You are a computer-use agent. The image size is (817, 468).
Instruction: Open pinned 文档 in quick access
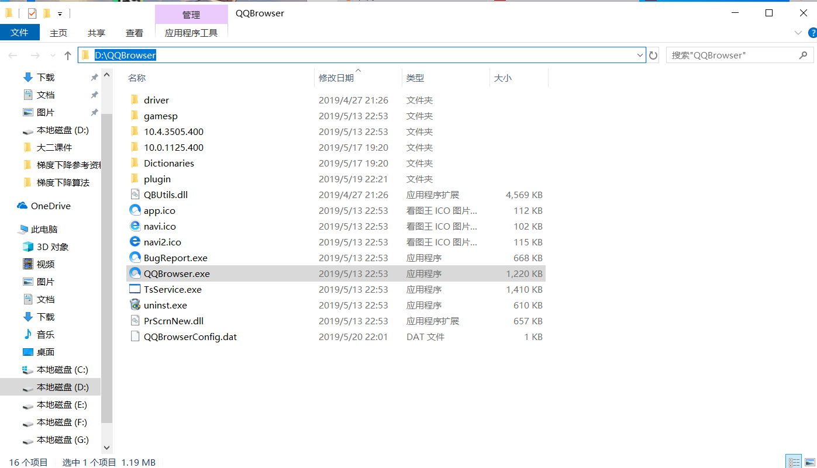click(x=46, y=95)
